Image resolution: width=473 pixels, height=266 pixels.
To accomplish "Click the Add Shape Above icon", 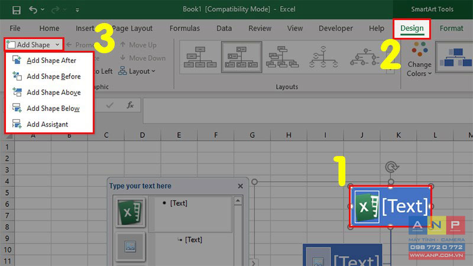I will coord(17,92).
